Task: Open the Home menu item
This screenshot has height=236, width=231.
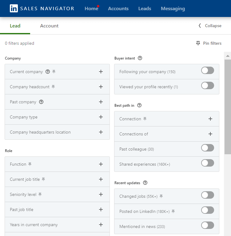Action: (x=91, y=9)
